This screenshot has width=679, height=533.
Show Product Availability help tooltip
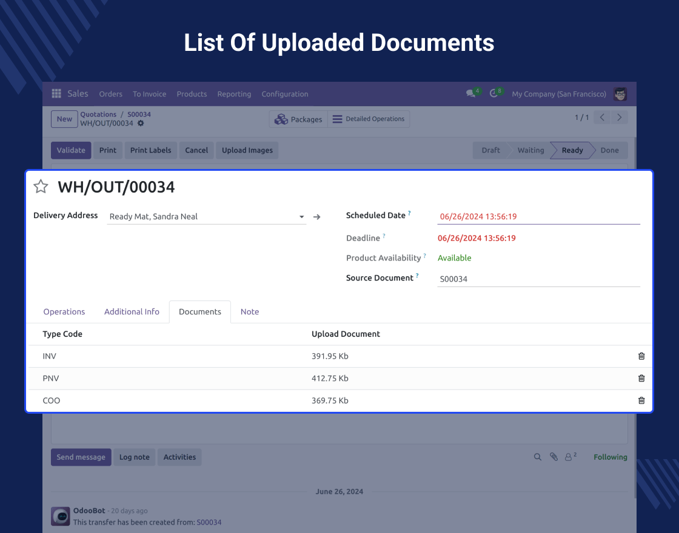(x=425, y=255)
